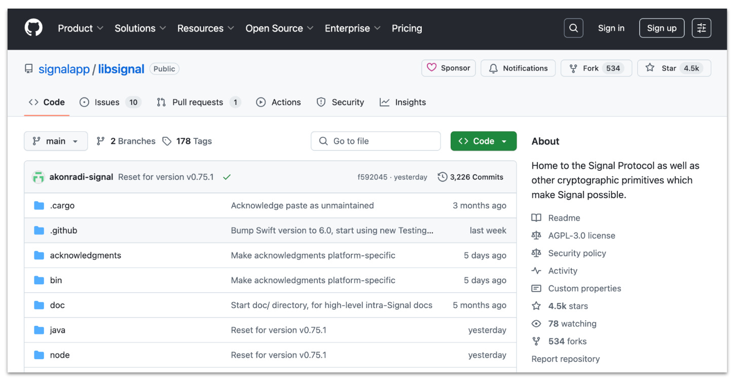Open the green Code dropdown
Viewport: 735px width, 379px height.
coord(484,141)
